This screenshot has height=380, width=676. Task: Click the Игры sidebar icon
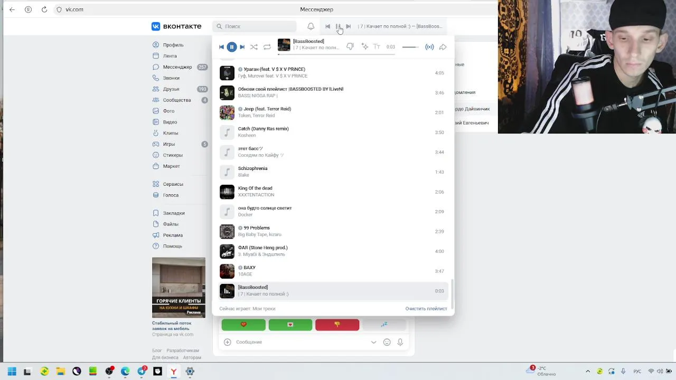[156, 144]
